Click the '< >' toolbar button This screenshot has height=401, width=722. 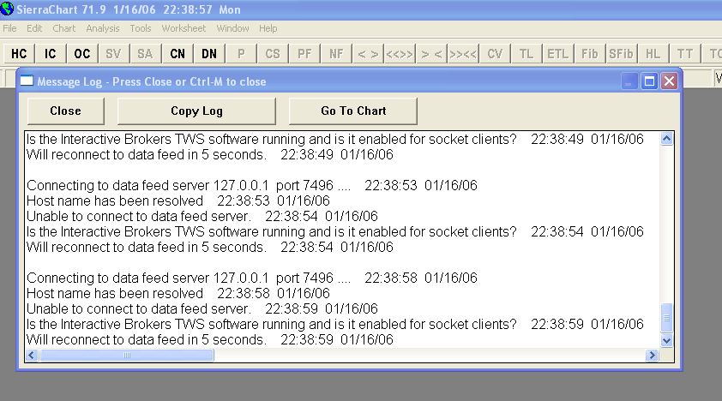368,54
